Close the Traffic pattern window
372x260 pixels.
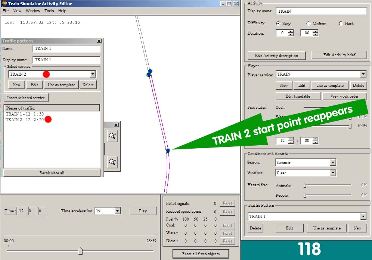pyautogui.click(x=99, y=41)
